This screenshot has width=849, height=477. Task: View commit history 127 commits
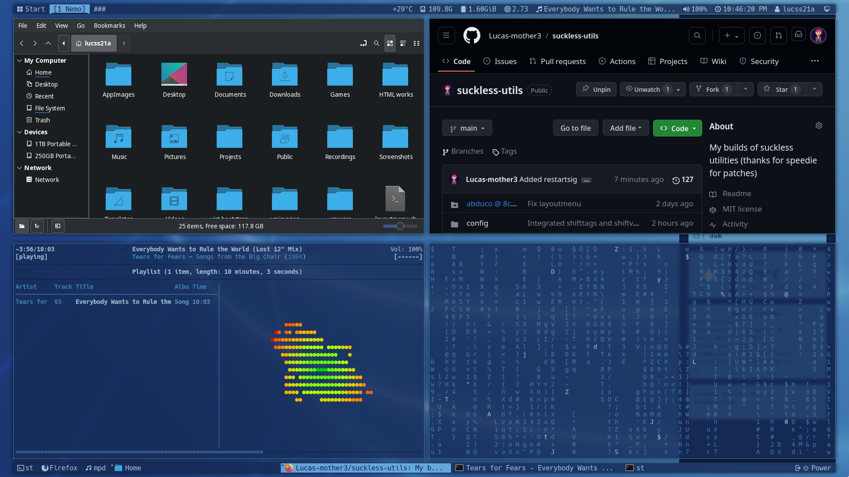683,180
